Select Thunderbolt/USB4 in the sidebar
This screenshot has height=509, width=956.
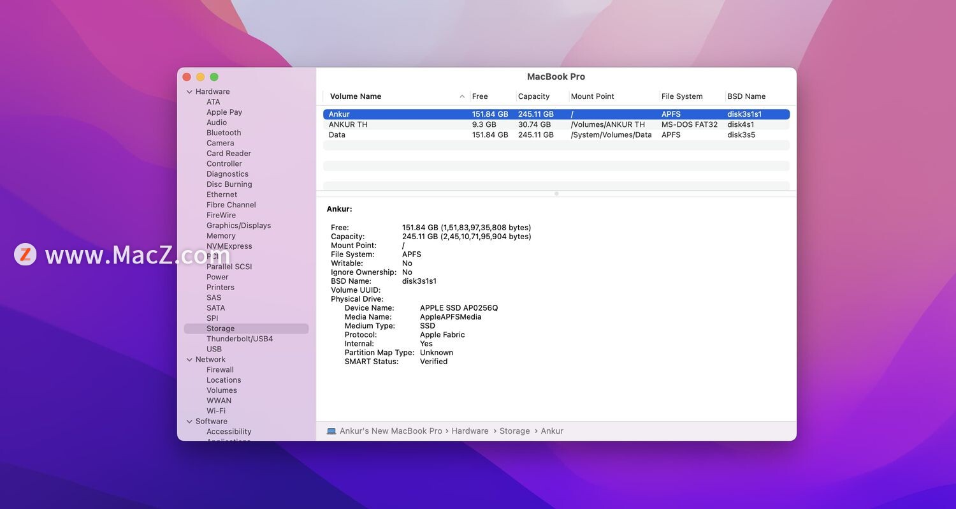tap(240, 339)
